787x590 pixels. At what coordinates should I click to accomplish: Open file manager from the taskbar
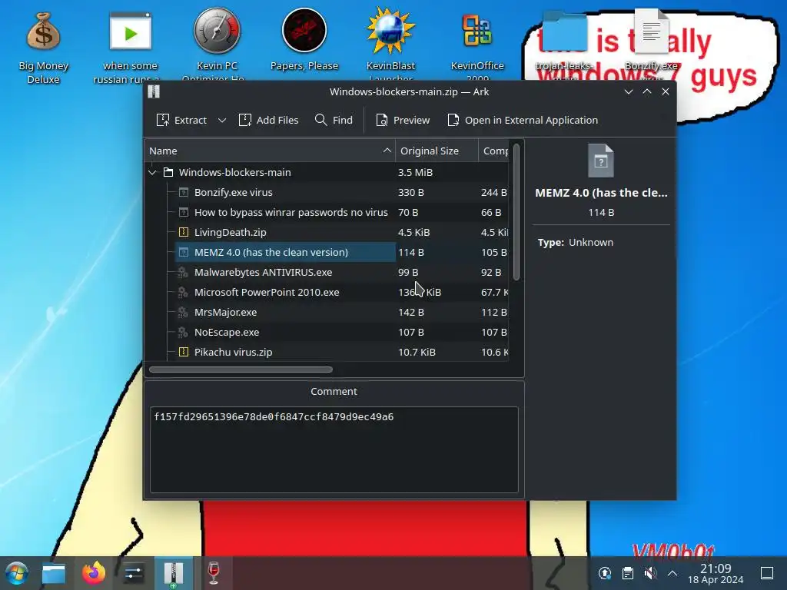(x=54, y=573)
